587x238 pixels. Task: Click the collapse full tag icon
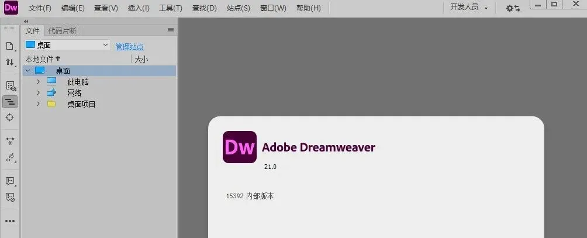point(10,141)
